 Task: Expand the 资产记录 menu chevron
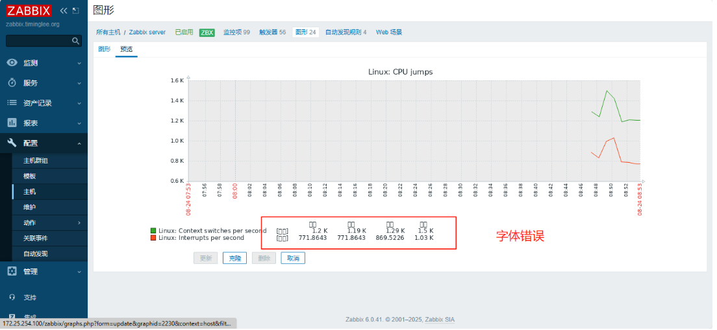click(x=79, y=103)
